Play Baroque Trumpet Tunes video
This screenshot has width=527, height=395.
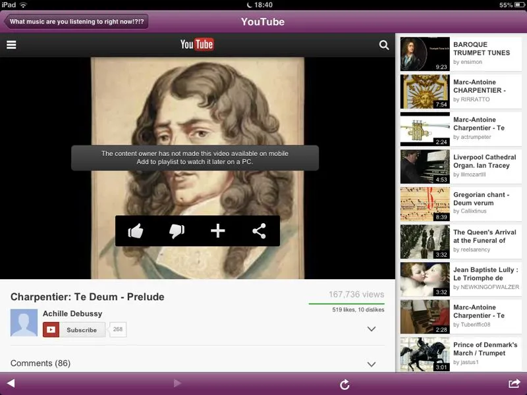coord(460,54)
